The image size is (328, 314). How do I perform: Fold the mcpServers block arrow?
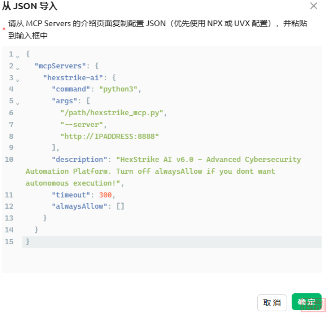tap(18, 68)
